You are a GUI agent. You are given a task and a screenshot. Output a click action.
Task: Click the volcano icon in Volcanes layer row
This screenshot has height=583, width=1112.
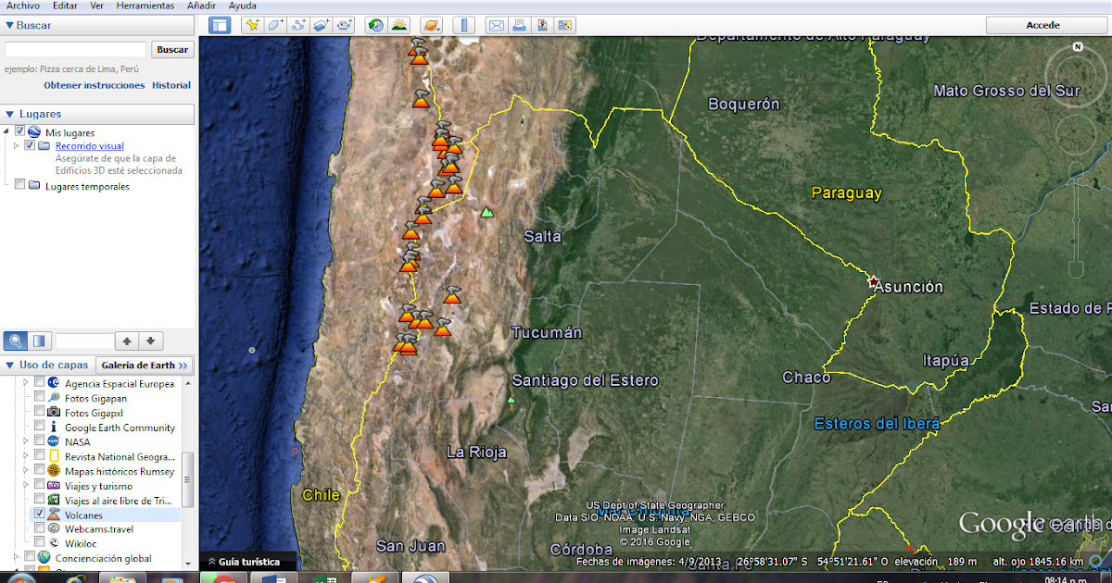click(54, 515)
